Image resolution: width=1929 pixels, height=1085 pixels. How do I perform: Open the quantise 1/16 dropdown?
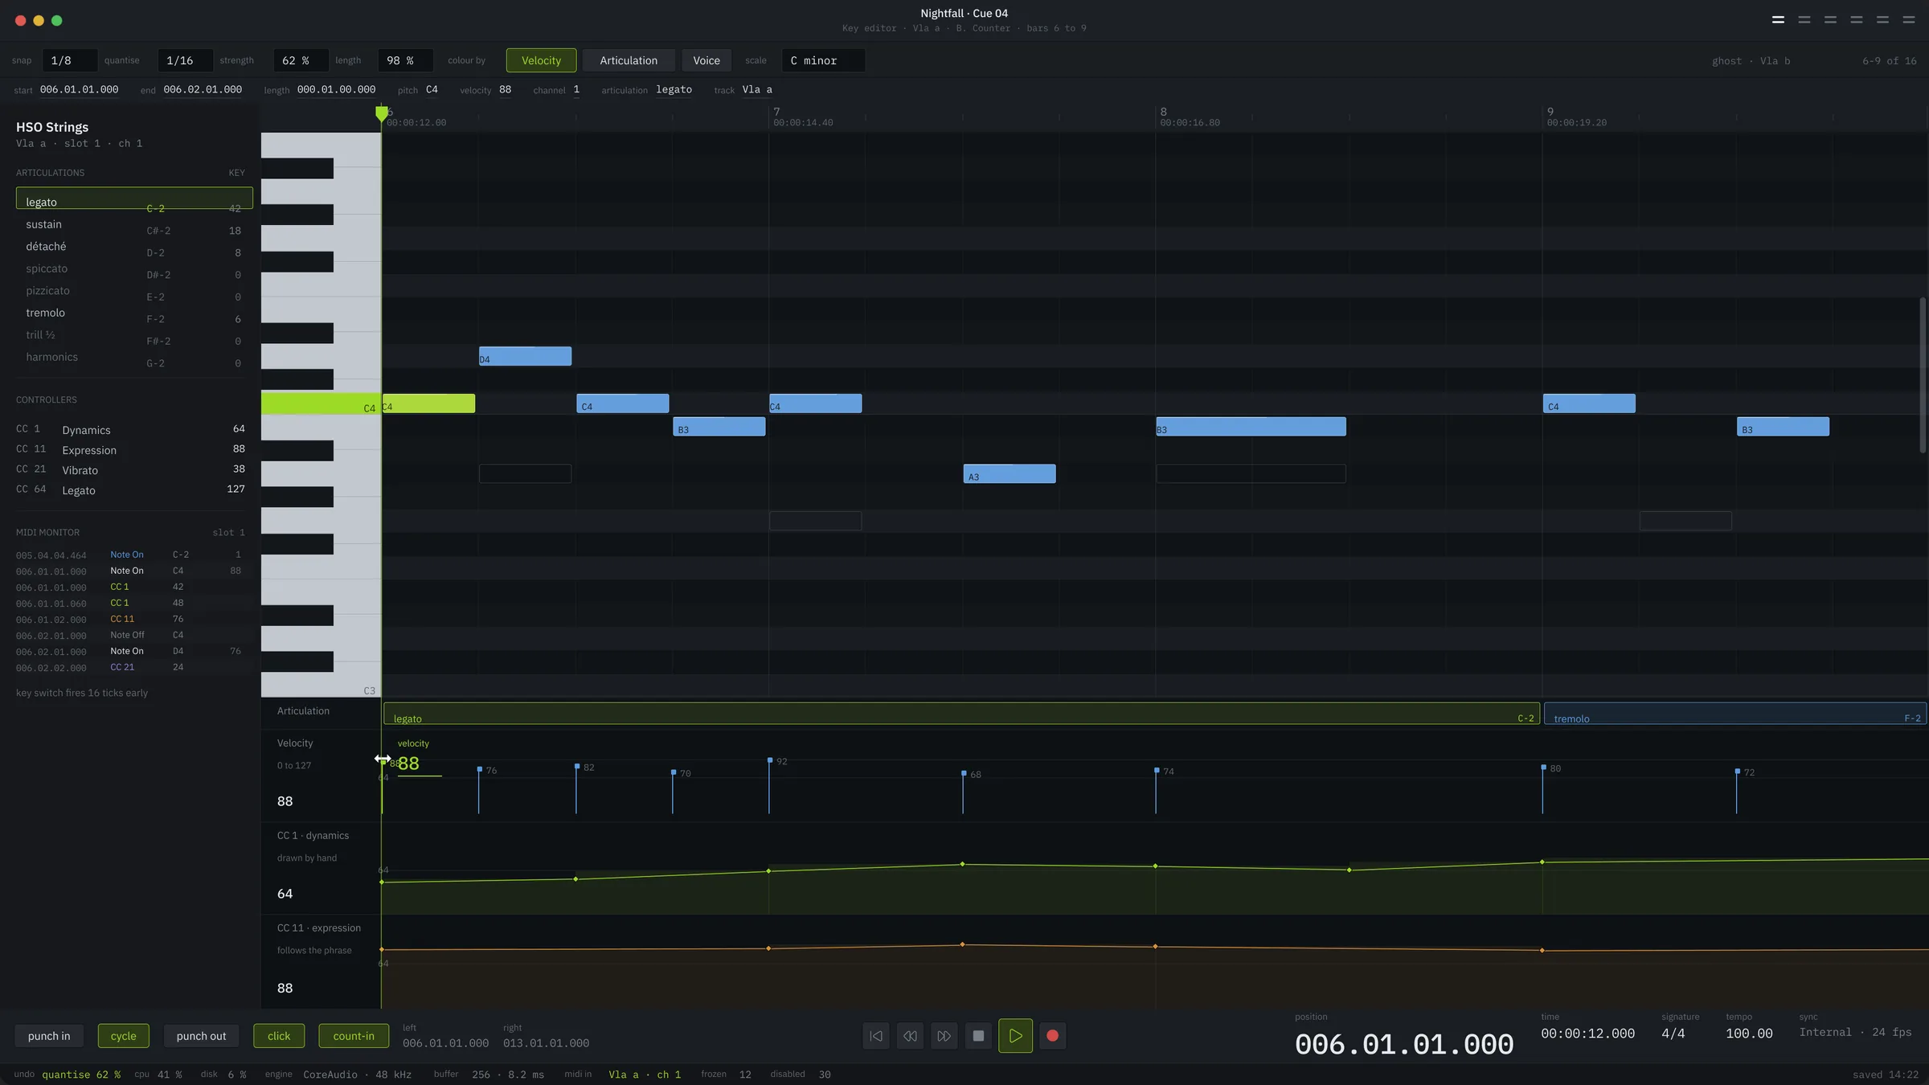point(185,60)
